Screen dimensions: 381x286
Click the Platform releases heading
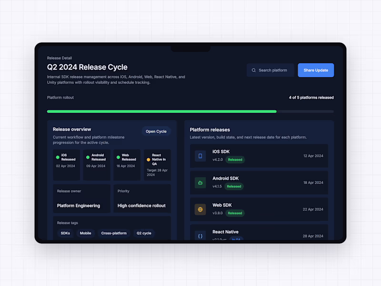pos(210,130)
